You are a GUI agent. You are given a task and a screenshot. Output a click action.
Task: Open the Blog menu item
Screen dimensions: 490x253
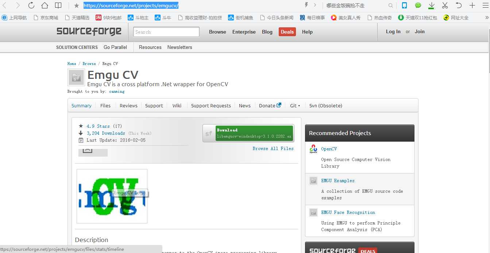[x=267, y=32]
